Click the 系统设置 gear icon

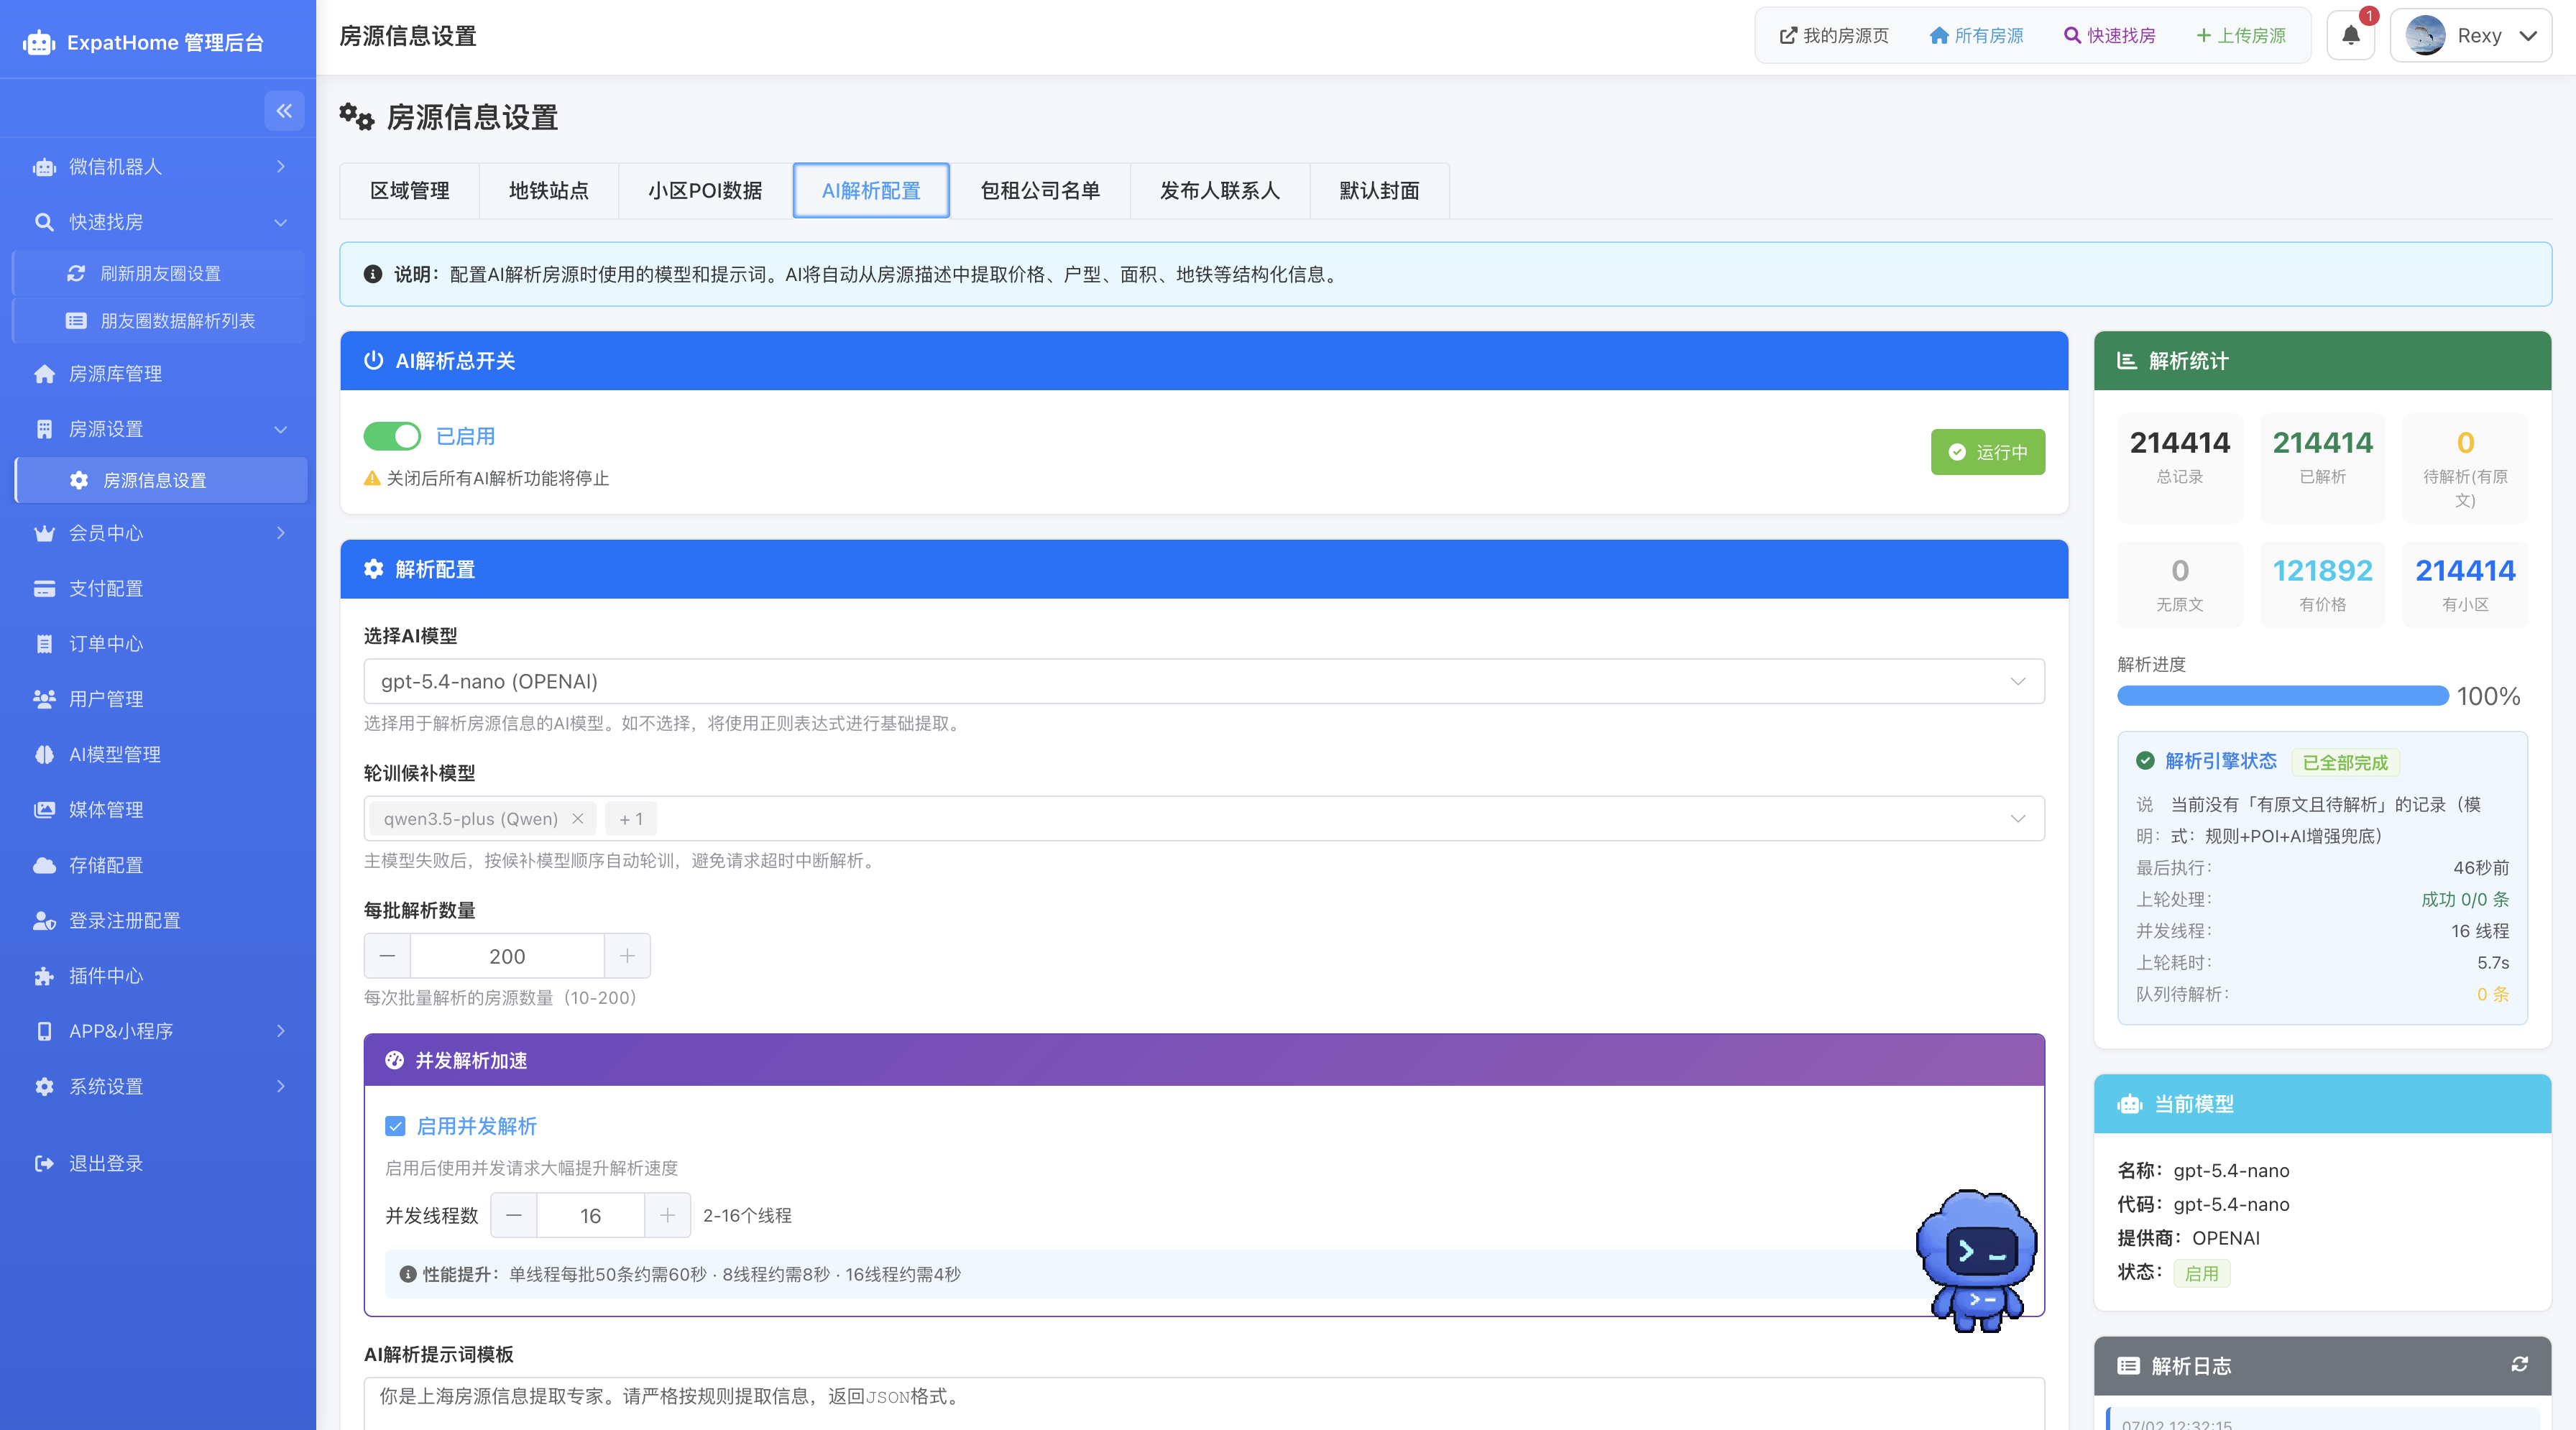44,1086
